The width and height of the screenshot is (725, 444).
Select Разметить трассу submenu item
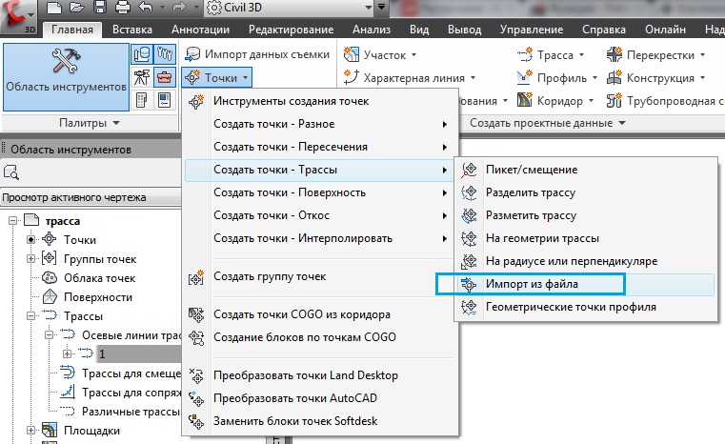(x=586, y=215)
